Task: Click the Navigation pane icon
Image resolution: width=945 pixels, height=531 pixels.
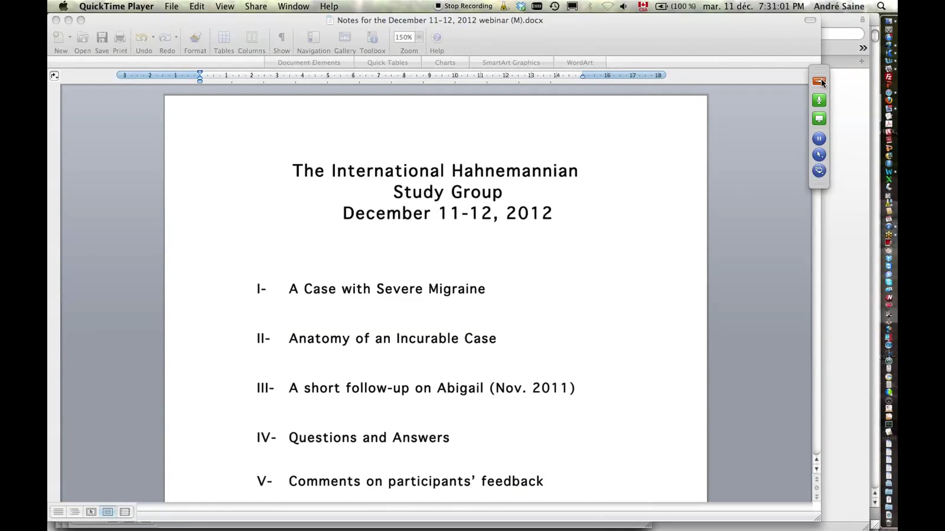Action: 313,37
